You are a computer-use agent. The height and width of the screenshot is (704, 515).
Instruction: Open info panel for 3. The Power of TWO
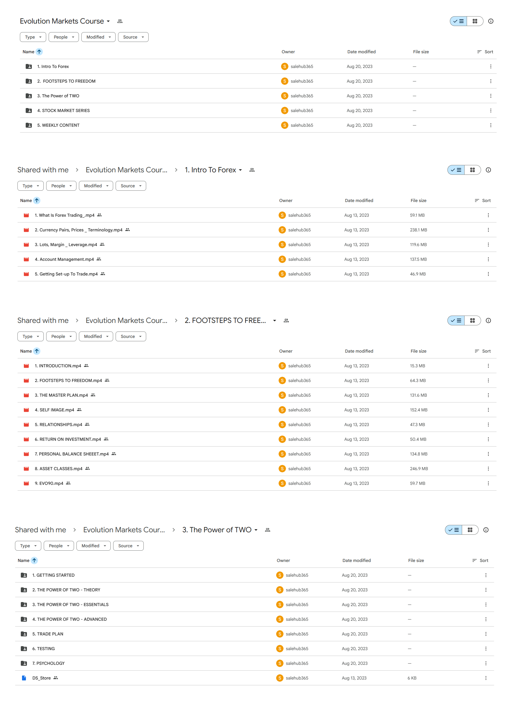486,530
